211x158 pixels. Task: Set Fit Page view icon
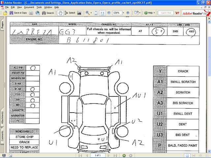(96, 13)
